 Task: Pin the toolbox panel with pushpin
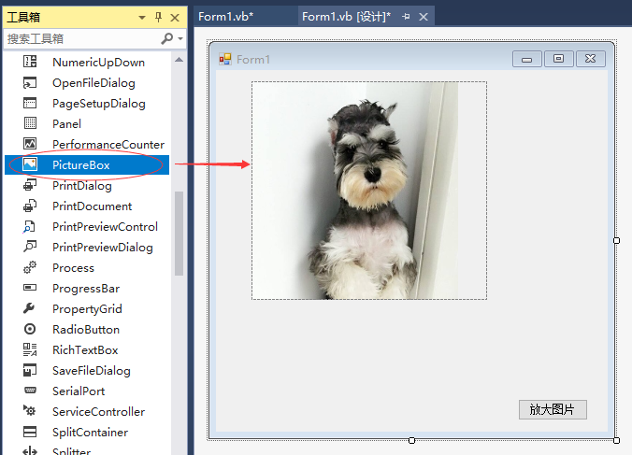coord(158,18)
